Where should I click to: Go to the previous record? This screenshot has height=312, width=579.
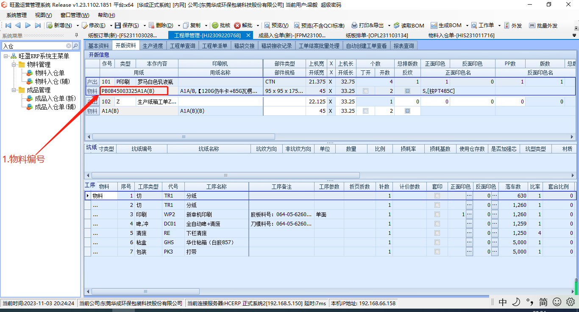click(18, 25)
